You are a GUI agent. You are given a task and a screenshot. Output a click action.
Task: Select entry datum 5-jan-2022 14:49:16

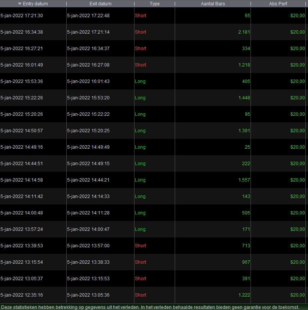click(21, 147)
